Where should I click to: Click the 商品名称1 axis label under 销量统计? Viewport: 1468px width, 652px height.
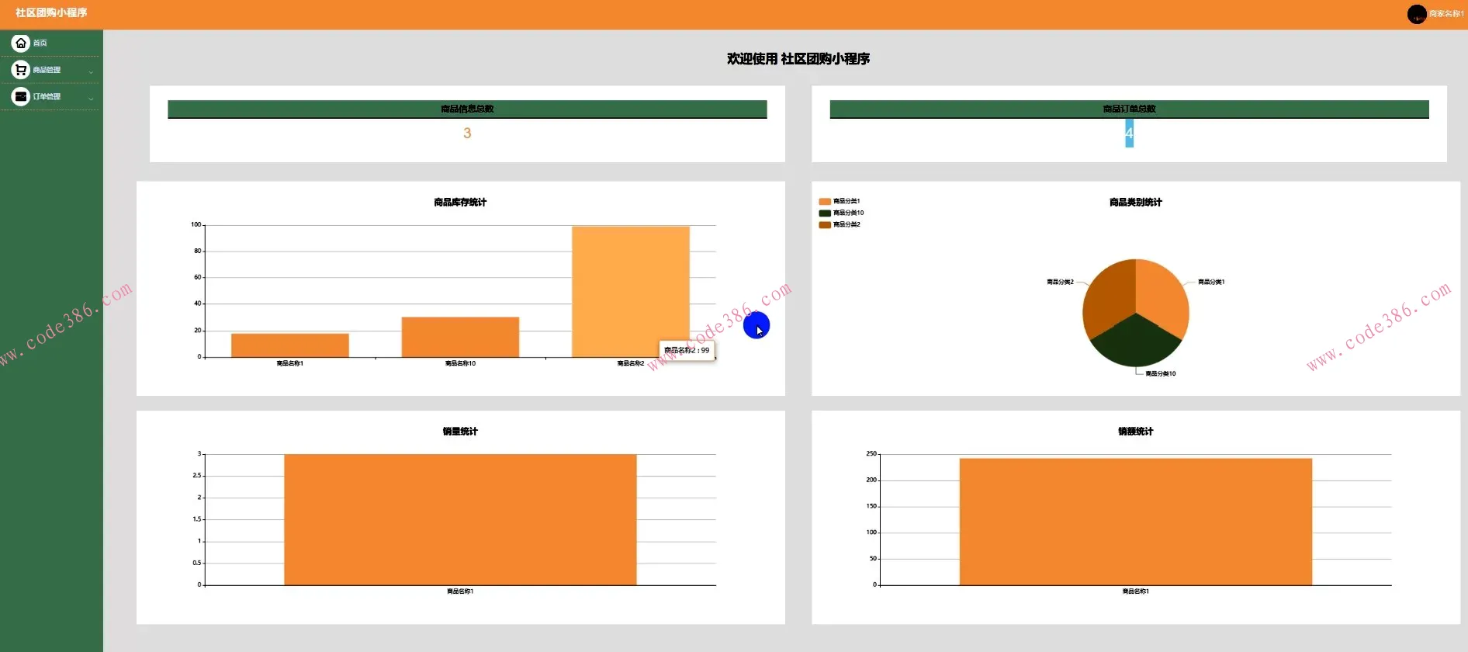pyautogui.click(x=460, y=591)
